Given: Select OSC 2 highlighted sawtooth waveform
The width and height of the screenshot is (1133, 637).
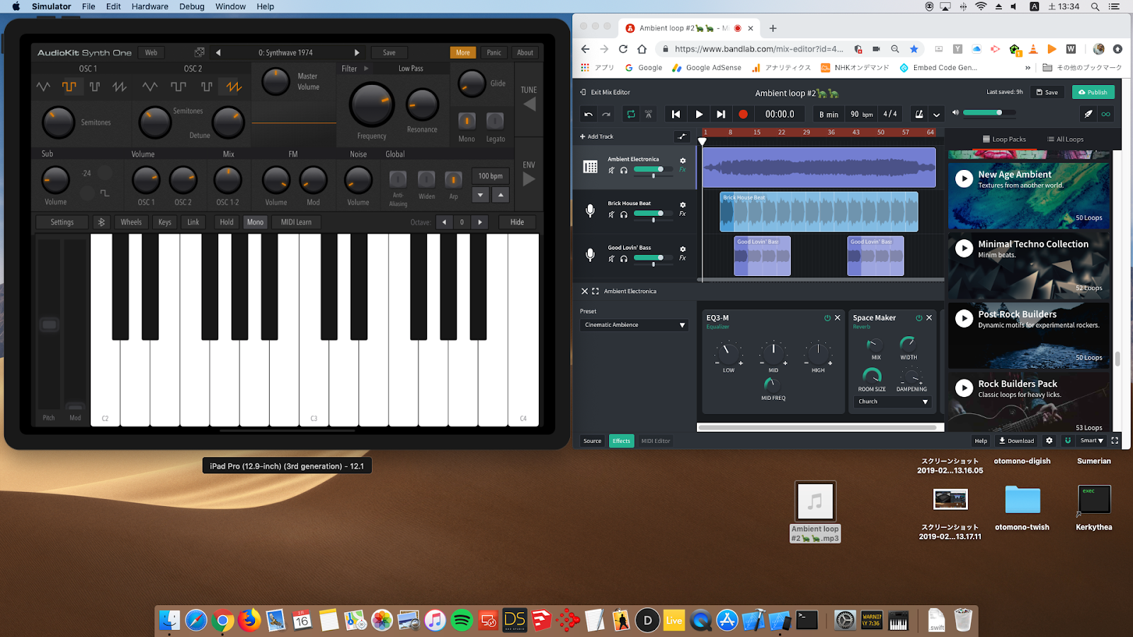Looking at the screenshot, I should [234, 86].
